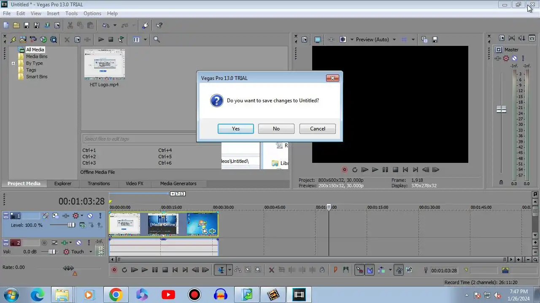540x303 pixels.
Task: Mute video track 1
Action: point(90,215)
